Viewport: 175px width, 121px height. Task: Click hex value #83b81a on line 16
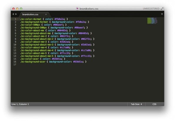tap(78, 62)
